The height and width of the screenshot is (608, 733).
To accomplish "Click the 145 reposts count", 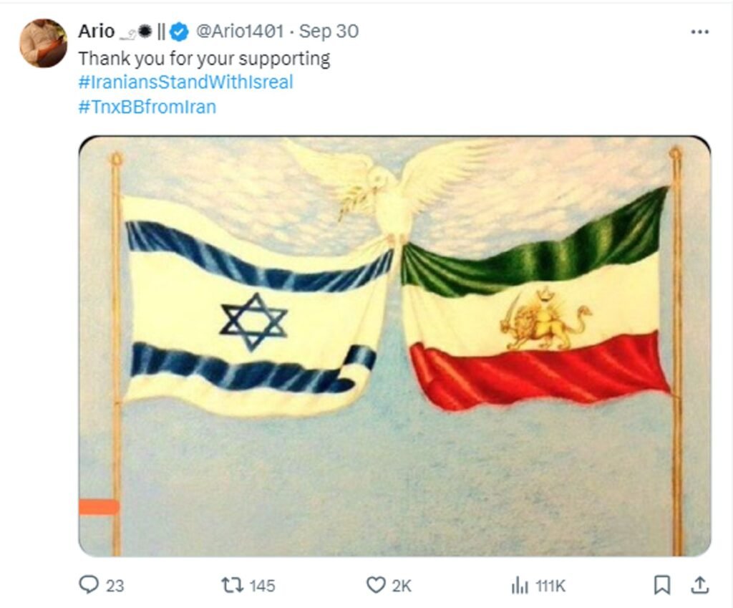I will point(262,586).
